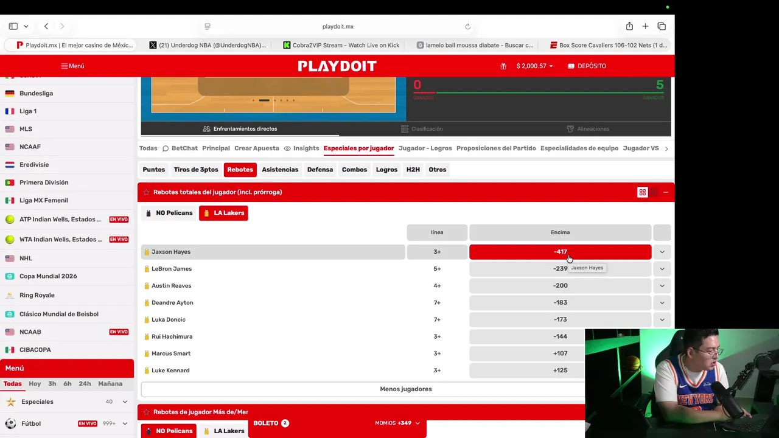779x438 pixels.
Task: Select the Asistencias filter chip
Action: pyautogui.click(x=280, y=170)
